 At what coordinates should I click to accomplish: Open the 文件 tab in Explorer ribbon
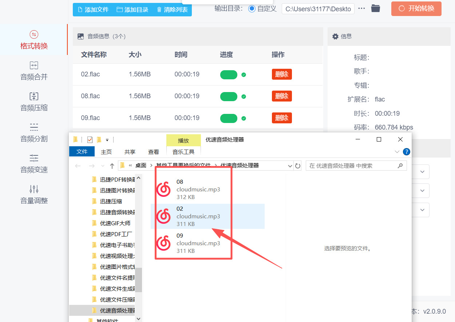(82, 152)
